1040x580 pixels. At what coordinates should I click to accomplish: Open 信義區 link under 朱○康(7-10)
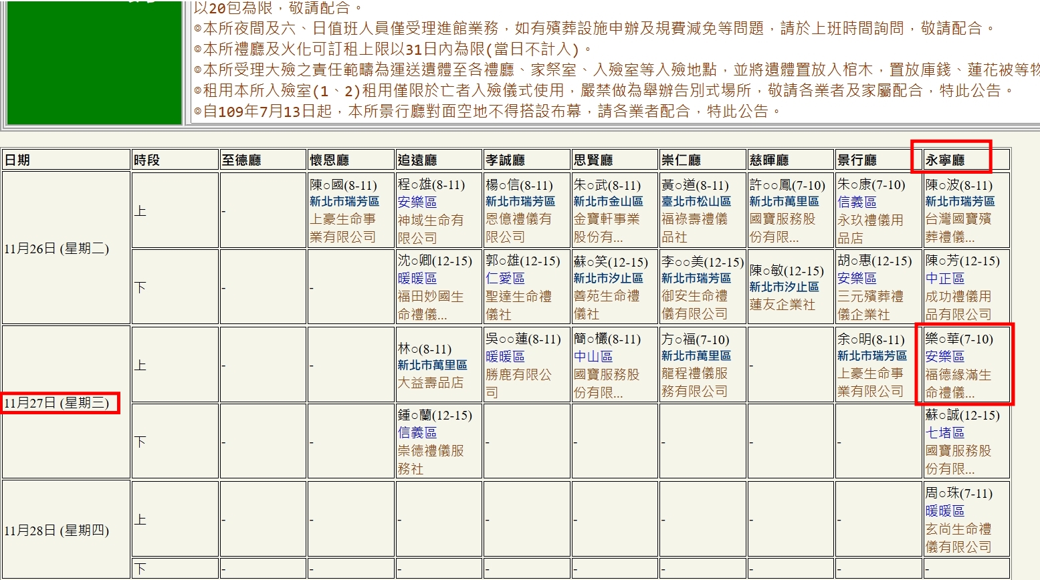click(857, 202)
